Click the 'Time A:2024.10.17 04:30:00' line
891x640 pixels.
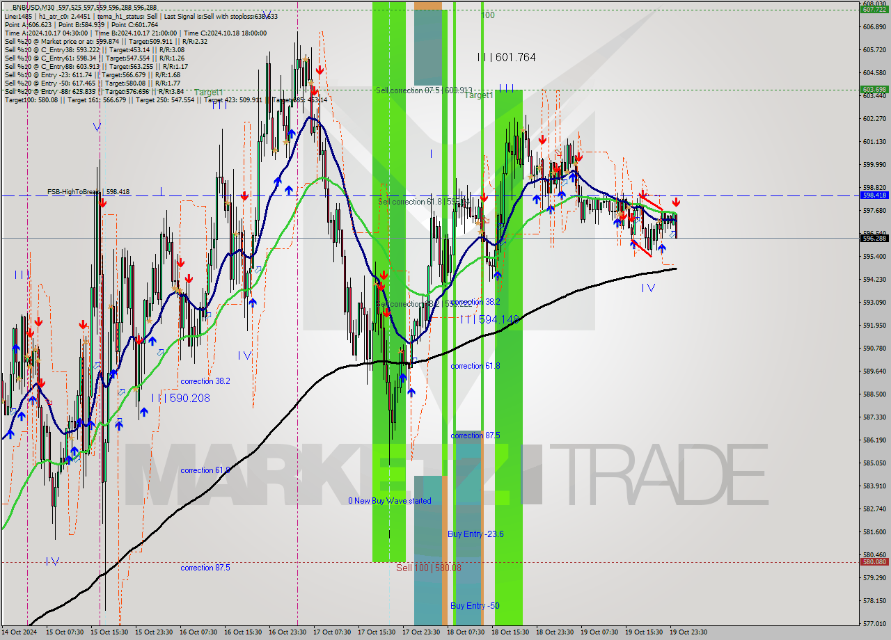coord(136,33)
